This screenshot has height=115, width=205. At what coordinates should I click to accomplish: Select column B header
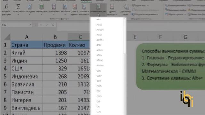tap(55, 37)
